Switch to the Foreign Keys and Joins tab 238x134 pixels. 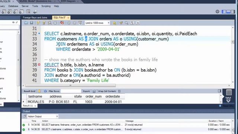pyautogui.click(x=35, y=17)
